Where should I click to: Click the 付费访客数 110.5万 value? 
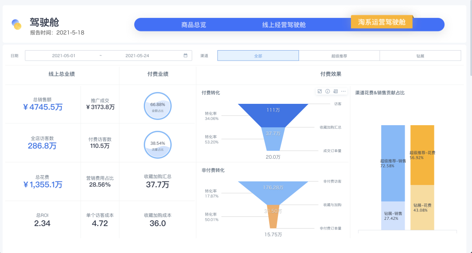click(100, 146)
